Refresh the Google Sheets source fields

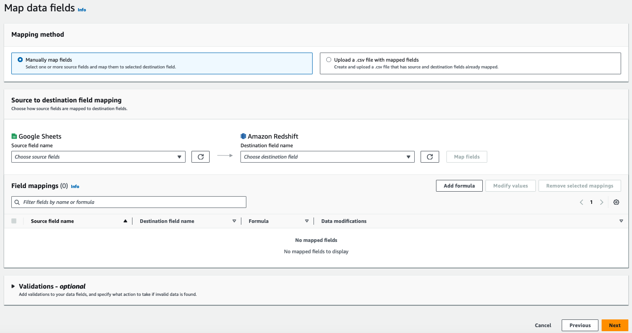click(201, 157)
